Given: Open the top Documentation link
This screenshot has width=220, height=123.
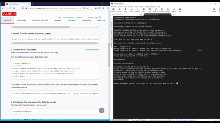Looking at the screenshot, I should (x=68, y=17).
